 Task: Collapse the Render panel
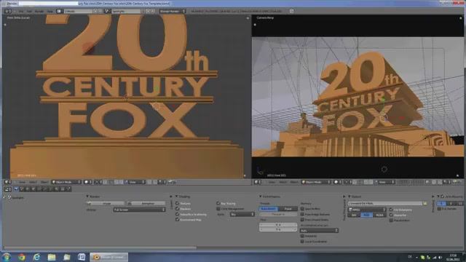(87, 196)
